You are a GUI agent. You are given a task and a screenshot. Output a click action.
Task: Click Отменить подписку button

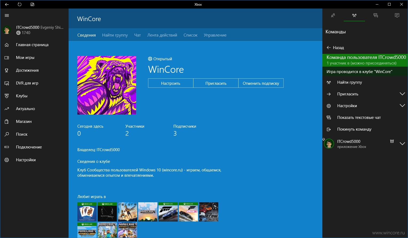pos(261,83)
